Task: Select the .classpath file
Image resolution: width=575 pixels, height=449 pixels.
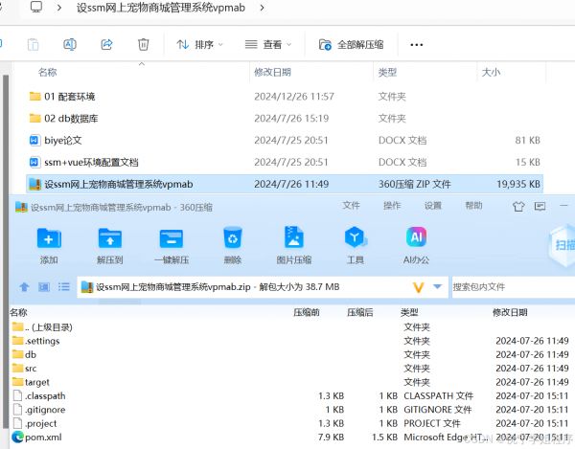Action: 39,396
